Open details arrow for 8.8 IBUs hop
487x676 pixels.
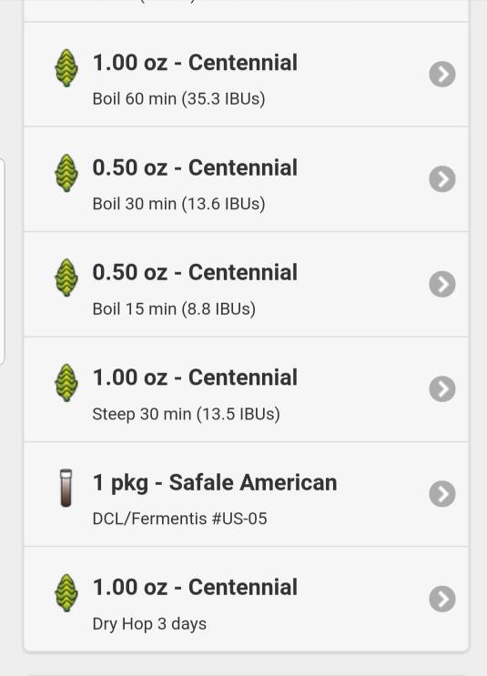pyautogui.click(x=442, y=284)
